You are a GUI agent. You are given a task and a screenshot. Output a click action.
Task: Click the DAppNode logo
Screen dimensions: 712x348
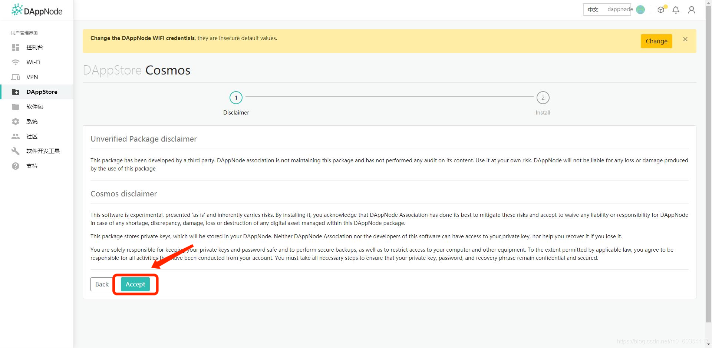point(37,10)
